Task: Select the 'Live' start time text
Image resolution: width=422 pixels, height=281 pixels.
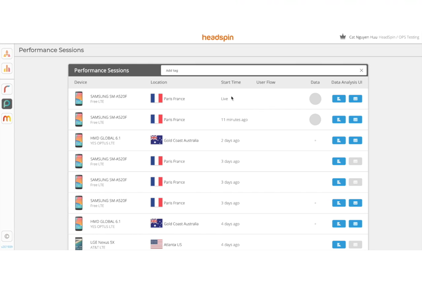Action: tap(224, 99)
